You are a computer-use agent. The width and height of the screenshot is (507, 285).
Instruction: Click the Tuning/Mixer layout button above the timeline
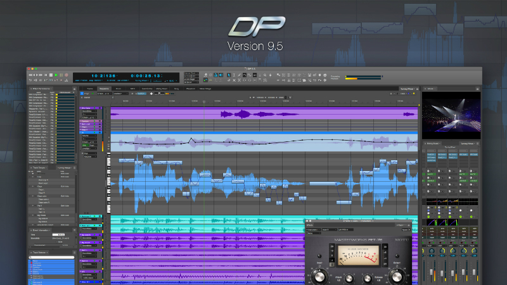[x=408, y=89]
